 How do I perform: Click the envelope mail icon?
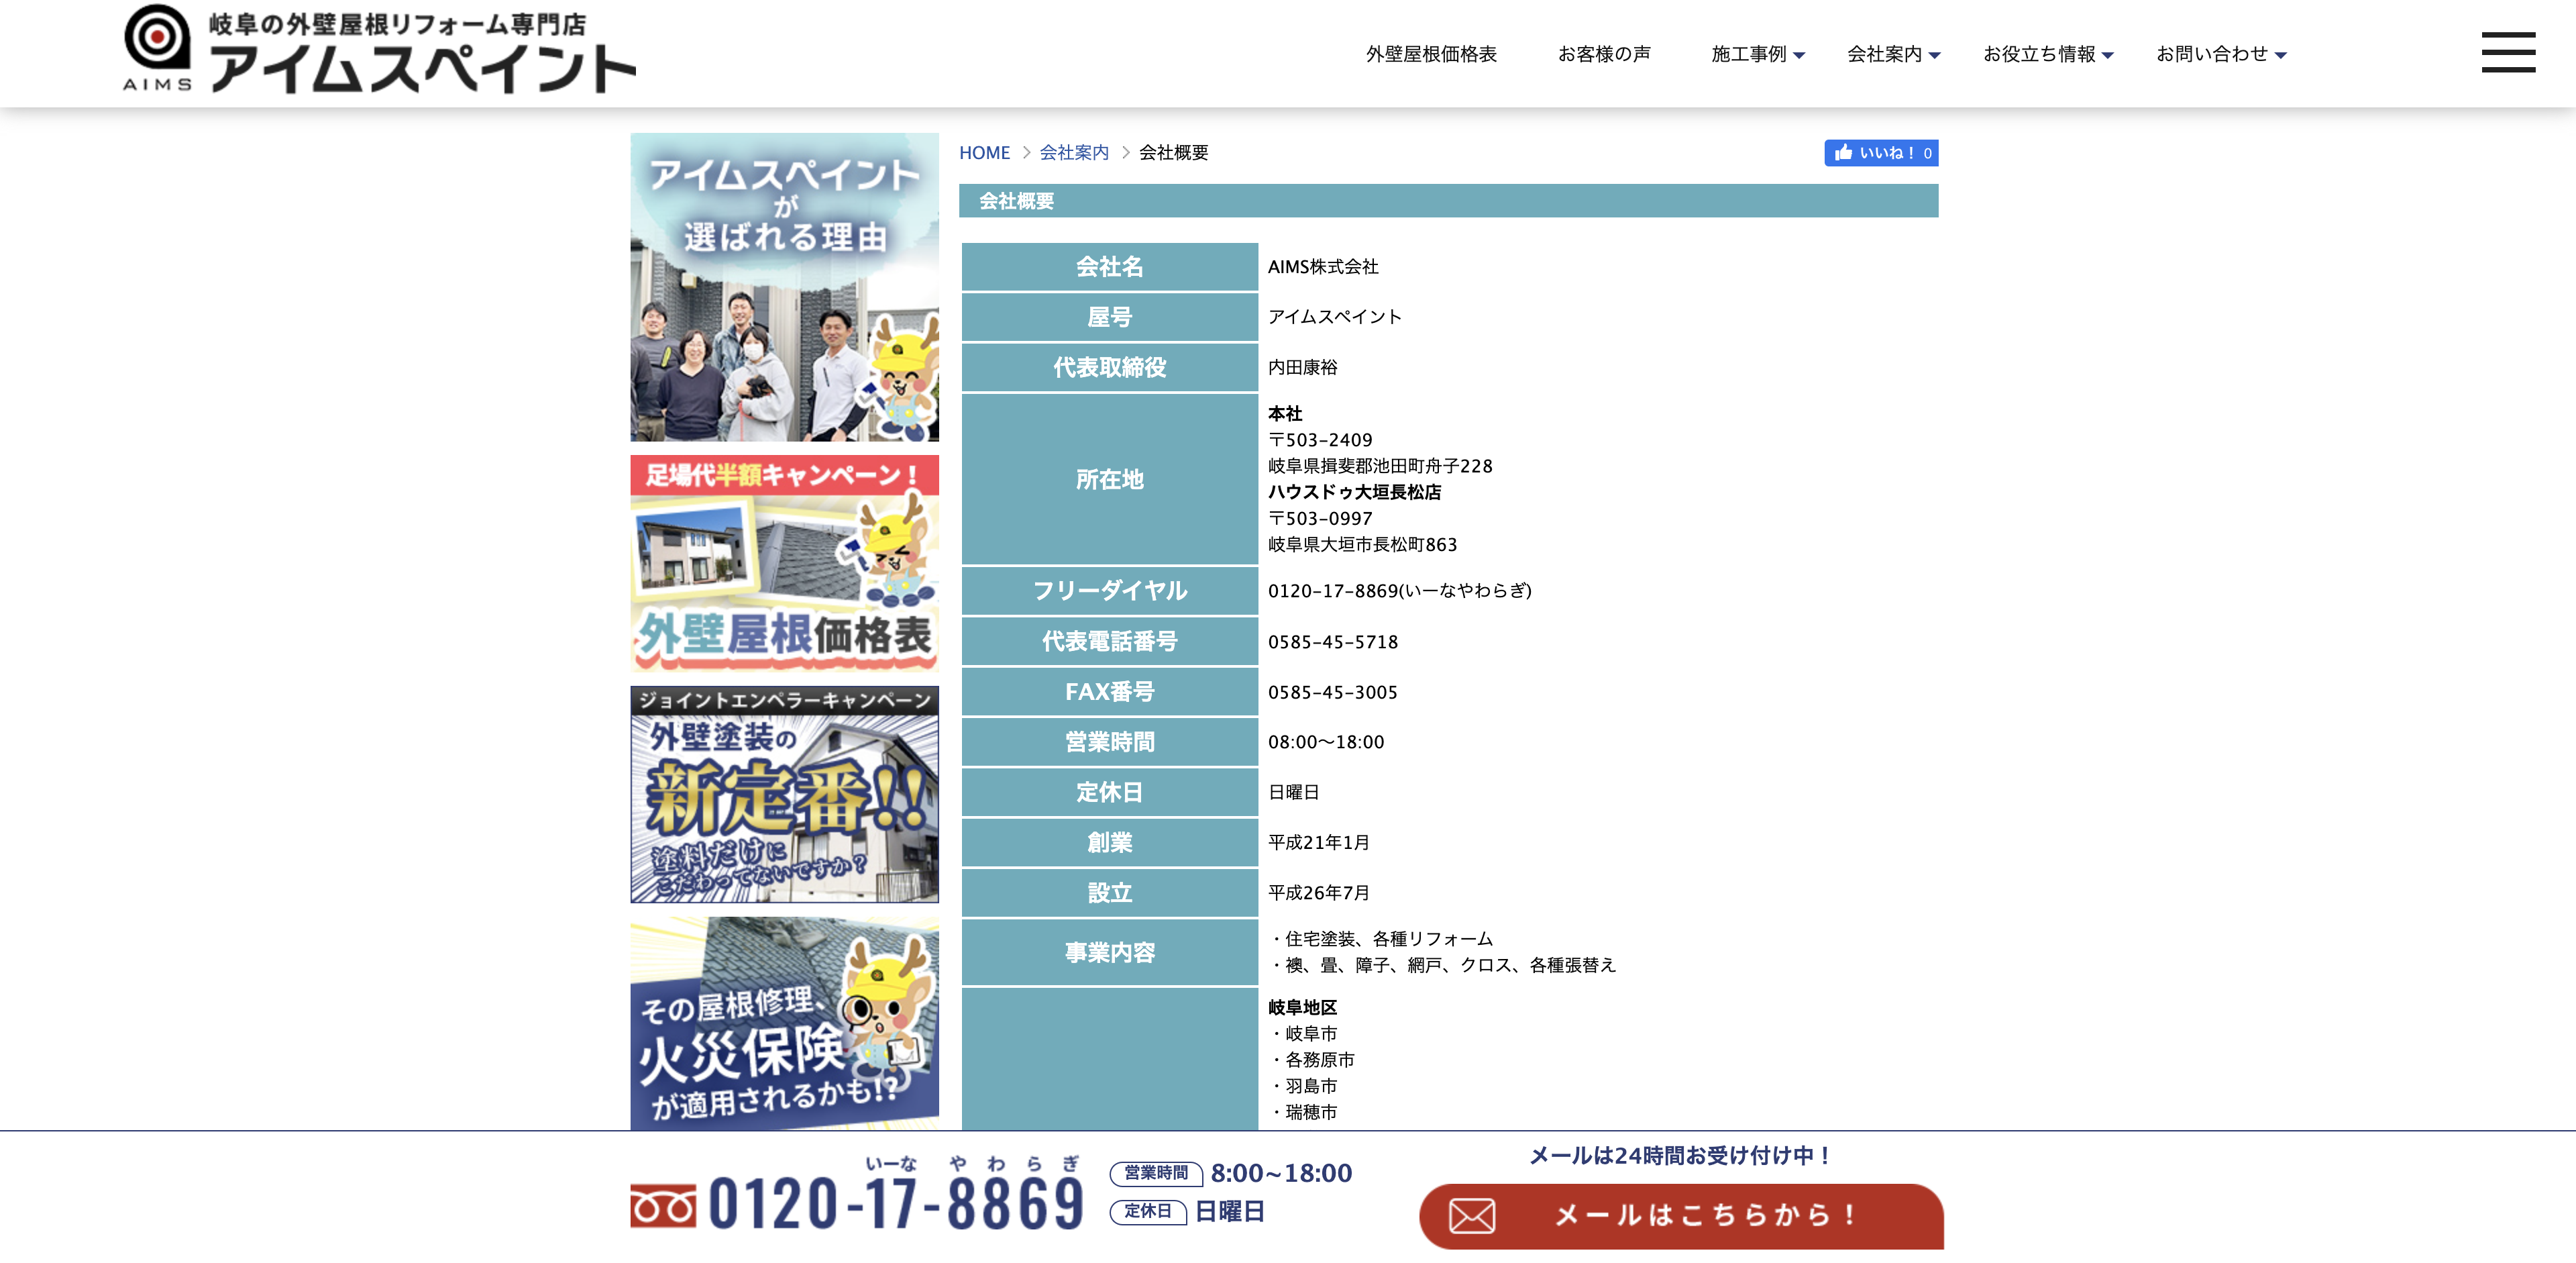[x=1472, y=1215]
